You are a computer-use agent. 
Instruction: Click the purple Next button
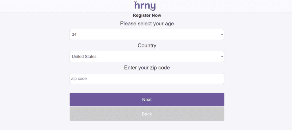pyautogui.click(x=147, y=99)
